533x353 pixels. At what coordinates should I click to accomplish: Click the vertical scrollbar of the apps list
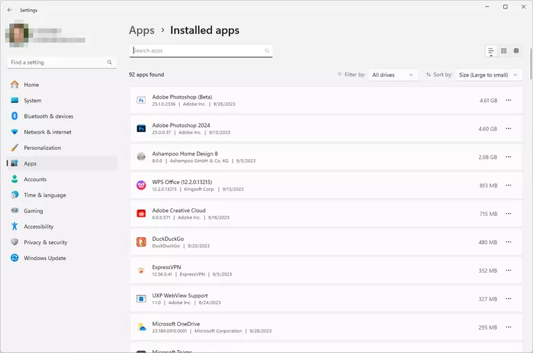pos(531,64)
